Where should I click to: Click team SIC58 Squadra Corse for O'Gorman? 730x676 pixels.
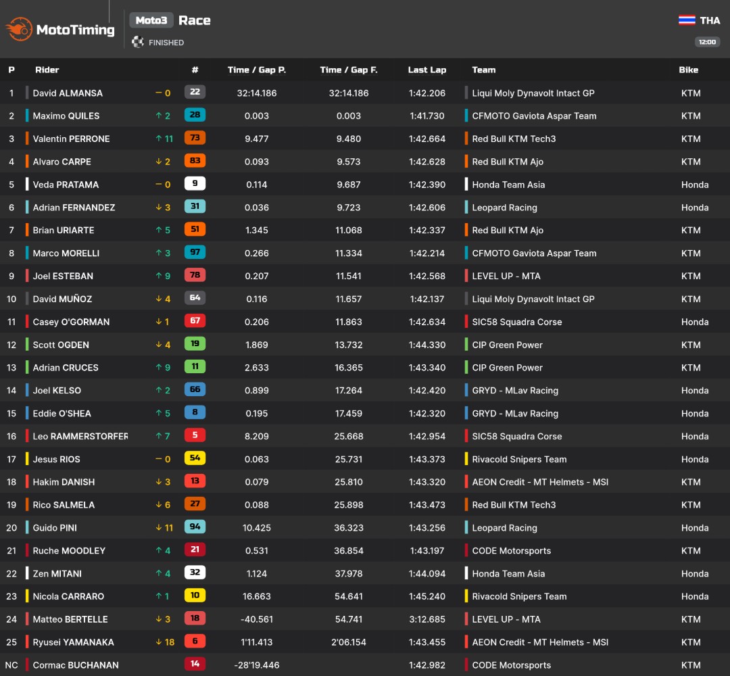pos(517,322)
